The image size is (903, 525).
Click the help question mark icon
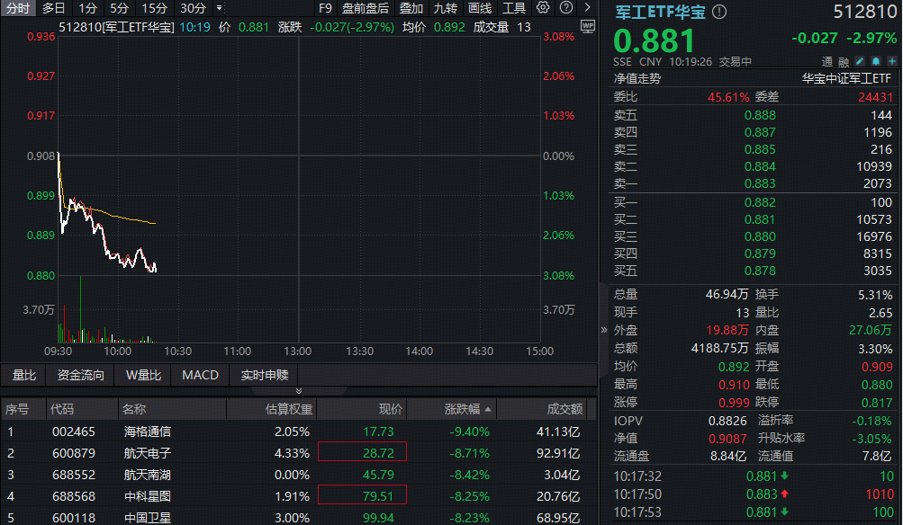(x=566, y=8)
